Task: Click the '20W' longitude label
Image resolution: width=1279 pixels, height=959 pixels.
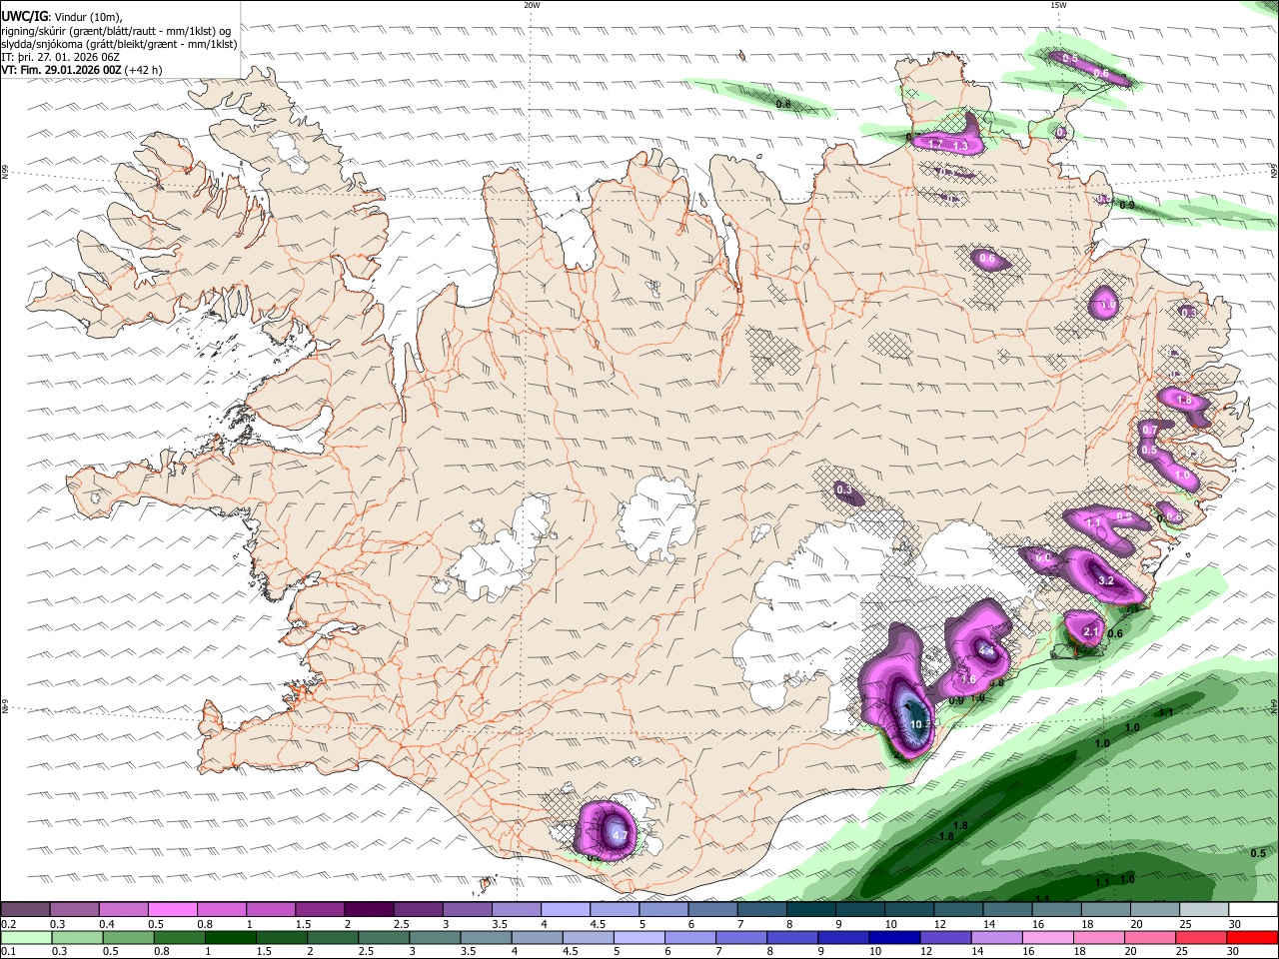Action: (x=532, y=5)
